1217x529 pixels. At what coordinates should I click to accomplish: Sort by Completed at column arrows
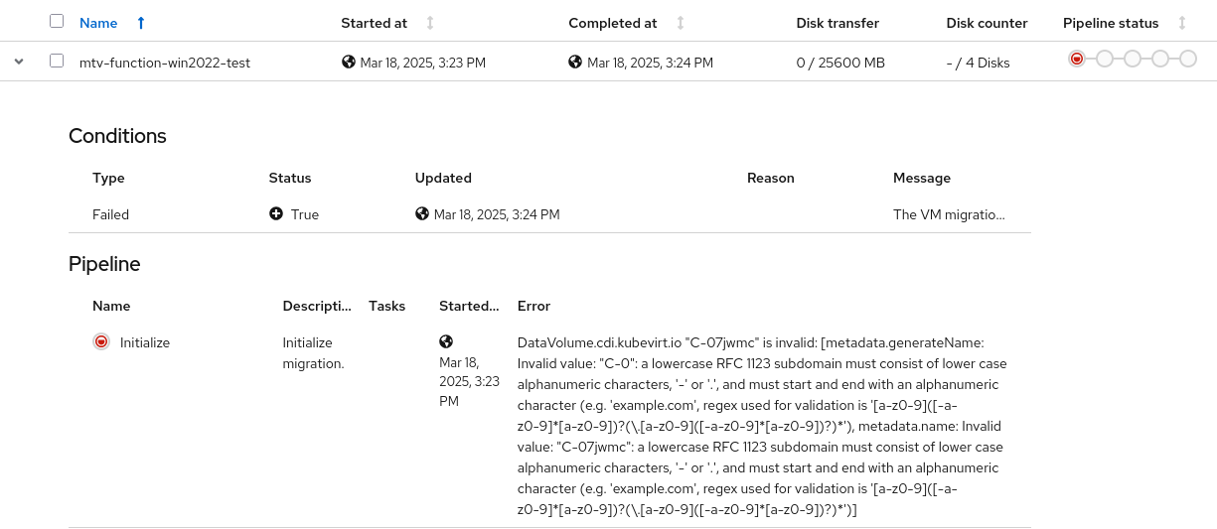(x=681, y=23)
